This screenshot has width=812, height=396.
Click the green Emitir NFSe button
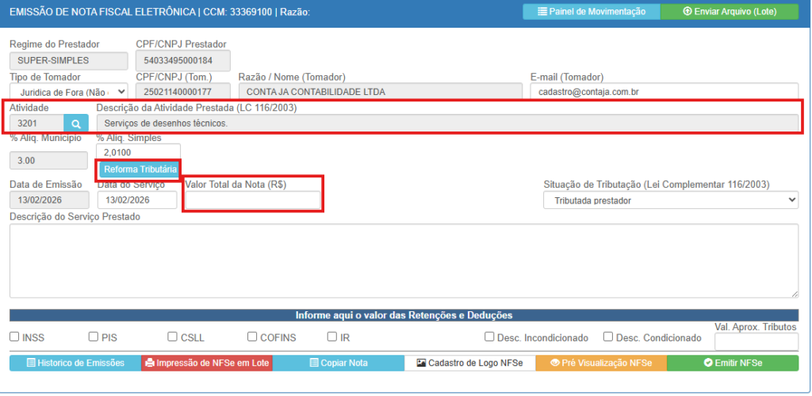[x=732, y=363]
